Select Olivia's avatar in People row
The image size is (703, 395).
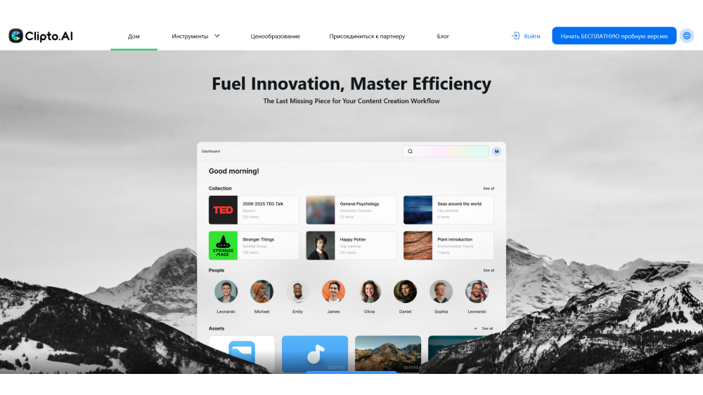point(370,291)
